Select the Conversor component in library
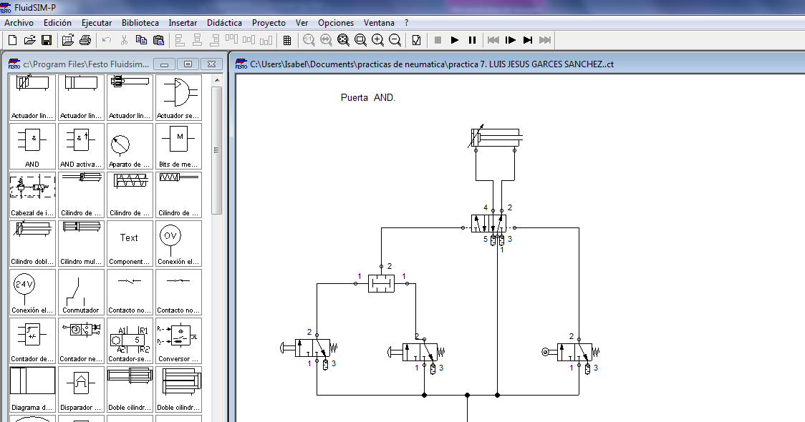 click(x=178, y=341)
